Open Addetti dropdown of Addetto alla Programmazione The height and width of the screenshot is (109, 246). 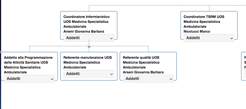pos(29,79)
